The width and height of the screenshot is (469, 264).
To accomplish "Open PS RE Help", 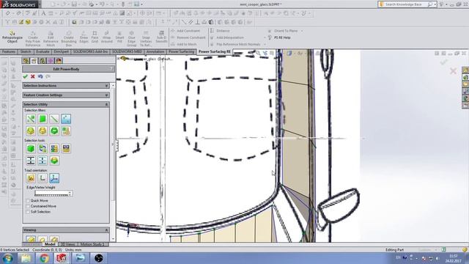I will [279, 37].
